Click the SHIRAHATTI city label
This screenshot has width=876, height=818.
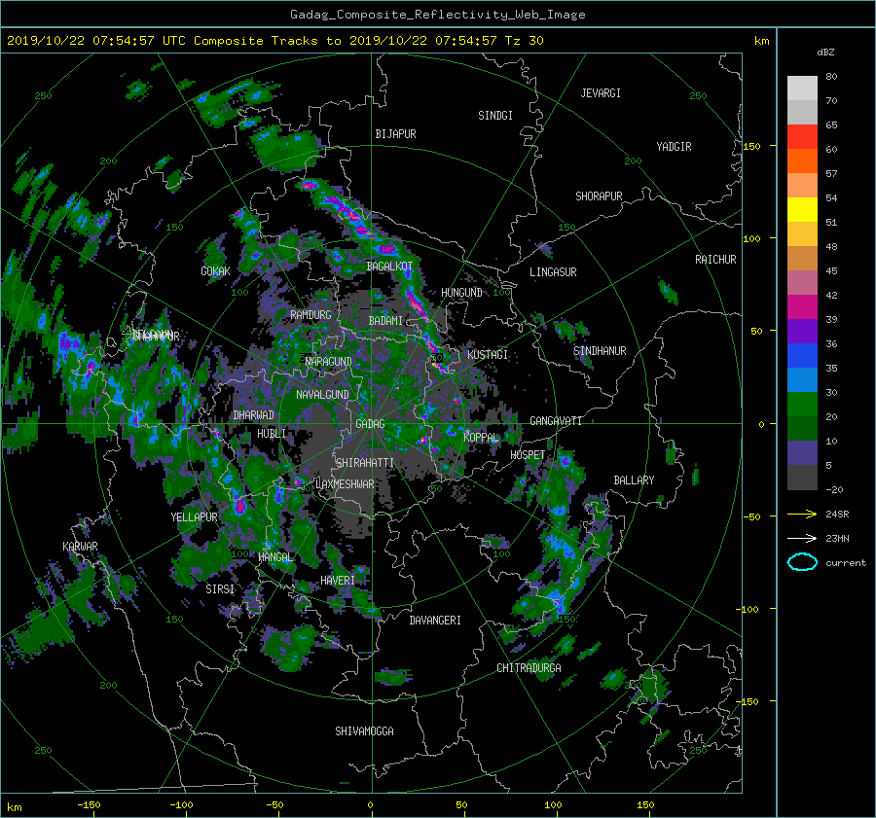[x=365, y=463]
